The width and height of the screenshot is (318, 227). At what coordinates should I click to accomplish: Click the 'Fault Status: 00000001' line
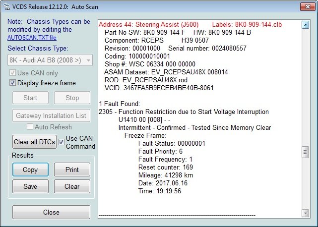point(172,143)
